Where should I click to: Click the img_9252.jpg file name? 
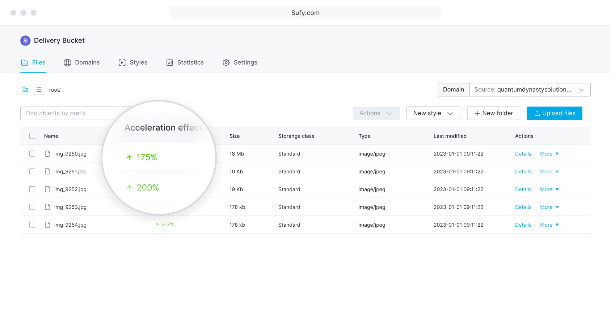[x=70, y=189]
